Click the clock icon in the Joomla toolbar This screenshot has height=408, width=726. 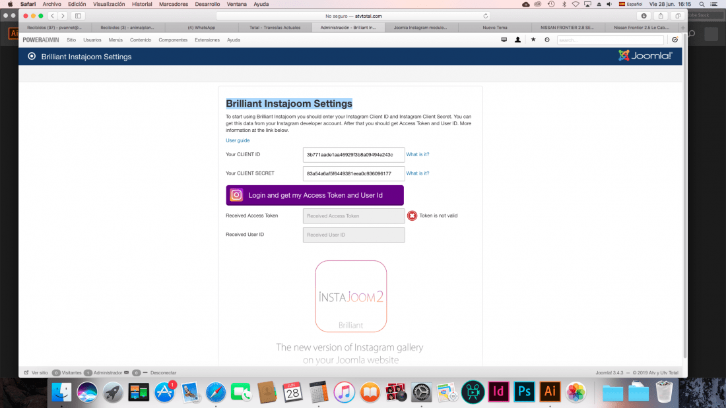pyautogui.click(x=547, y=40)
